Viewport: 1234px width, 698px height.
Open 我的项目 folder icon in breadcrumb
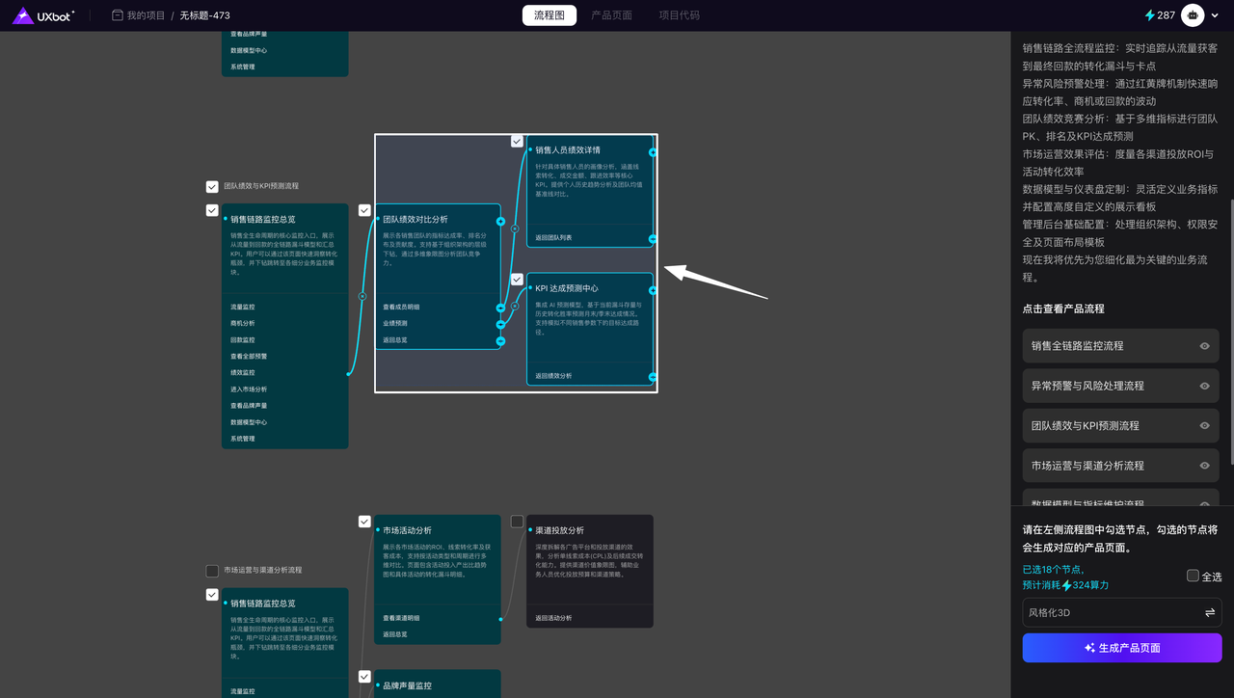click(118, 15)
